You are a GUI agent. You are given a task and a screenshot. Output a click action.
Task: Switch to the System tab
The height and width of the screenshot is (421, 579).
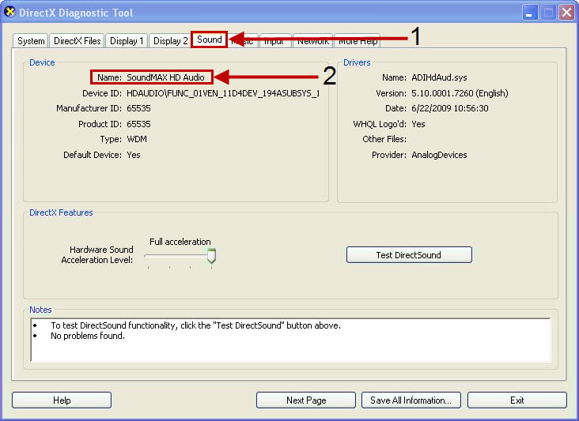pyautogui.click(x=31, y=41)
